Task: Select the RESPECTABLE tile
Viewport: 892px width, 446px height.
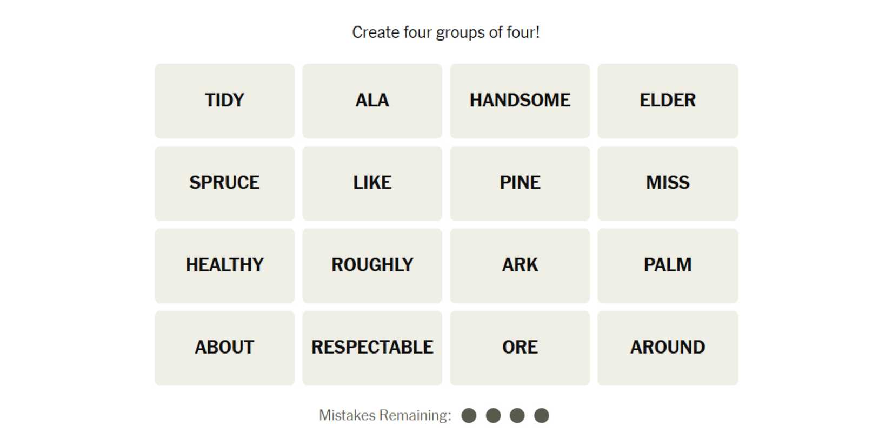Action: coord(372,347)
